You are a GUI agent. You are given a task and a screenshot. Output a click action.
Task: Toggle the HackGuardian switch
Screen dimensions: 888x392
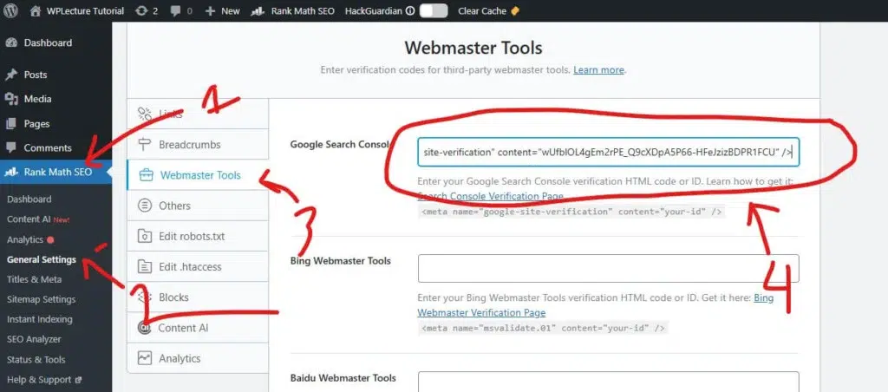coord(433,11)
